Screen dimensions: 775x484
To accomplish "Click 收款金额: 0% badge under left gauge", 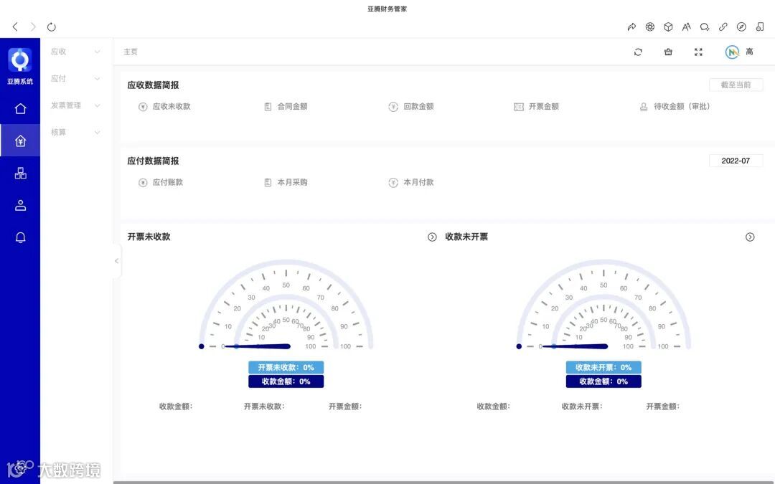I will (x=286, y=381).
